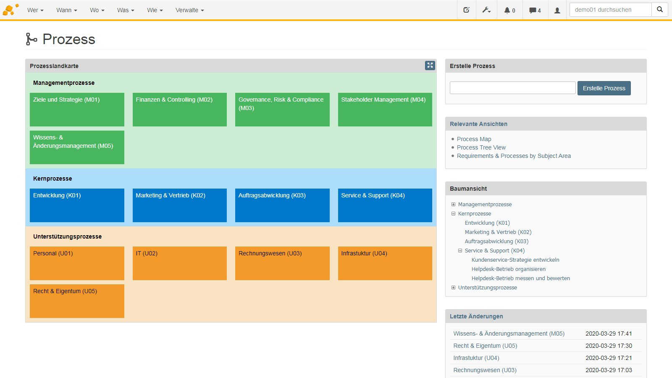Viewport: 672px width, 378px height.
Task: Open Finanzen & Controlling (M02) tile
Action: tap(180, 110)
